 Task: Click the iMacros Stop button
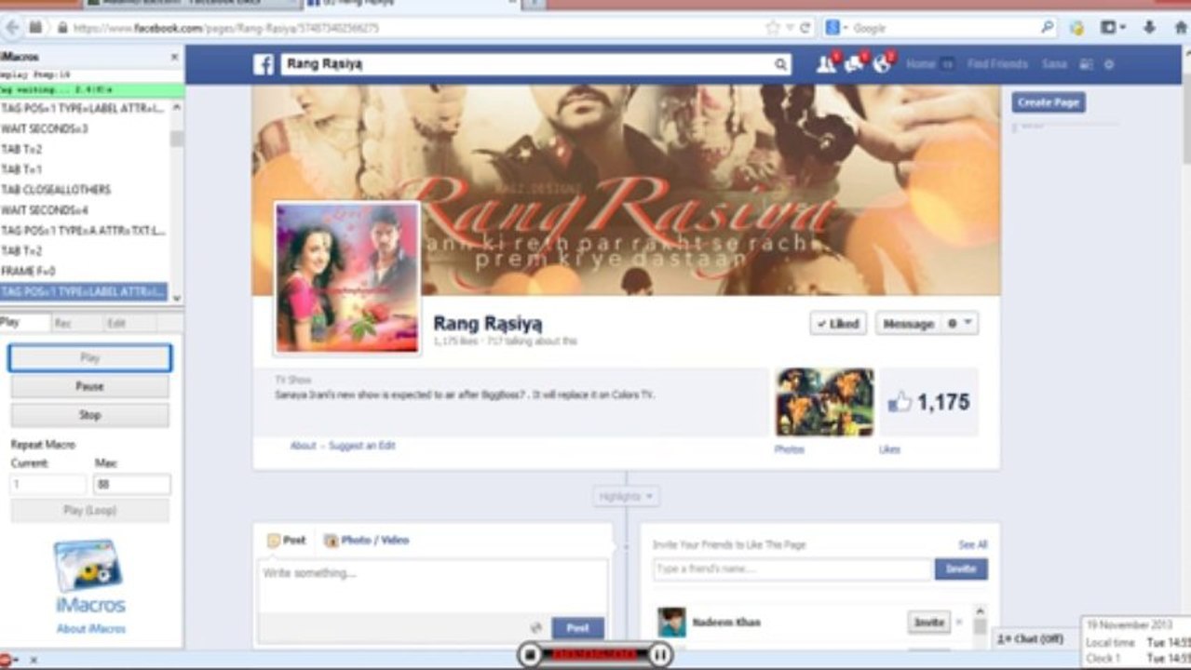(x=89, y=415)
